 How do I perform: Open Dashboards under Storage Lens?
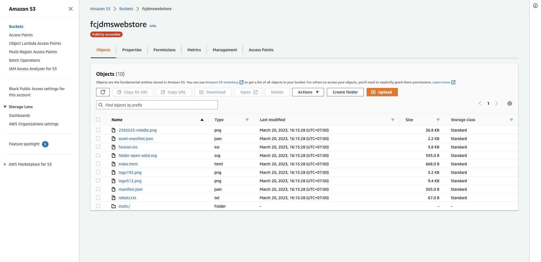(19, 116)
